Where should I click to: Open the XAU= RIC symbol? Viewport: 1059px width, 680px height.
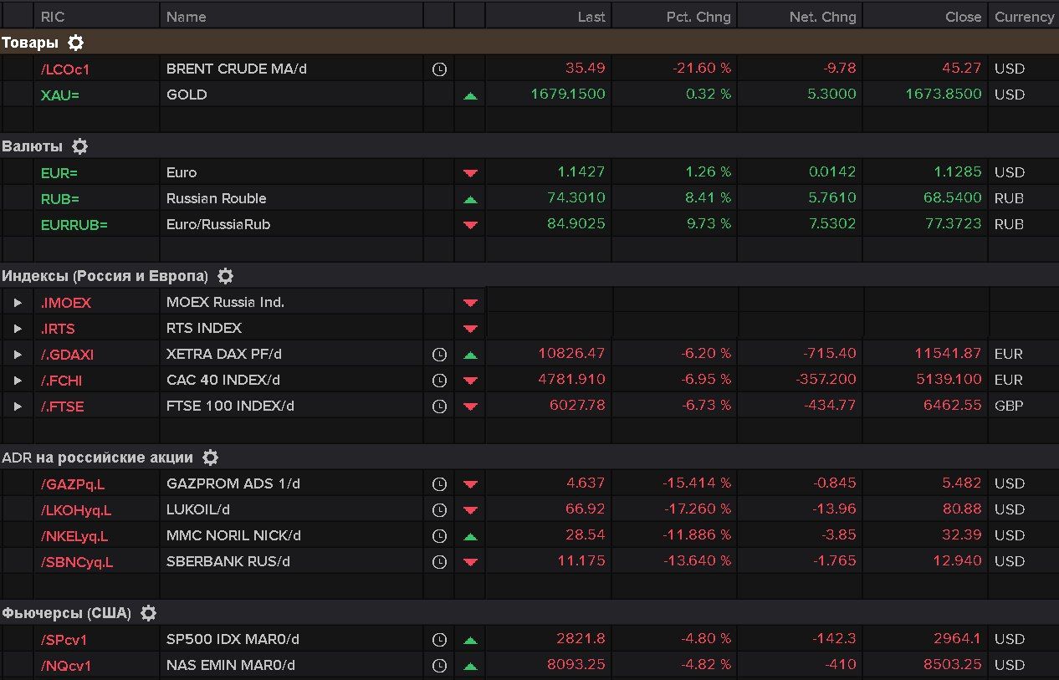60,95
